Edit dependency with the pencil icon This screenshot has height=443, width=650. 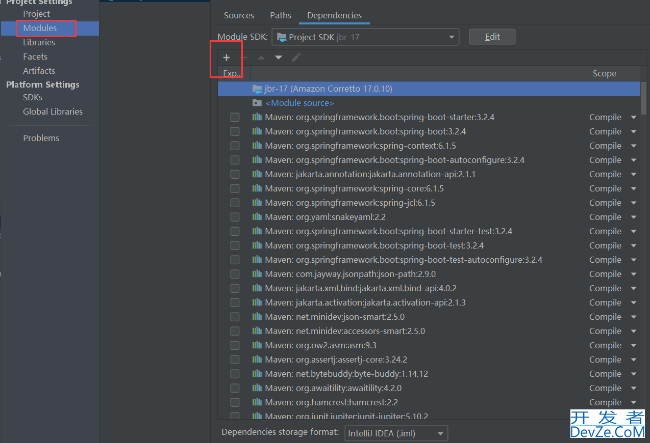(296, 58)
